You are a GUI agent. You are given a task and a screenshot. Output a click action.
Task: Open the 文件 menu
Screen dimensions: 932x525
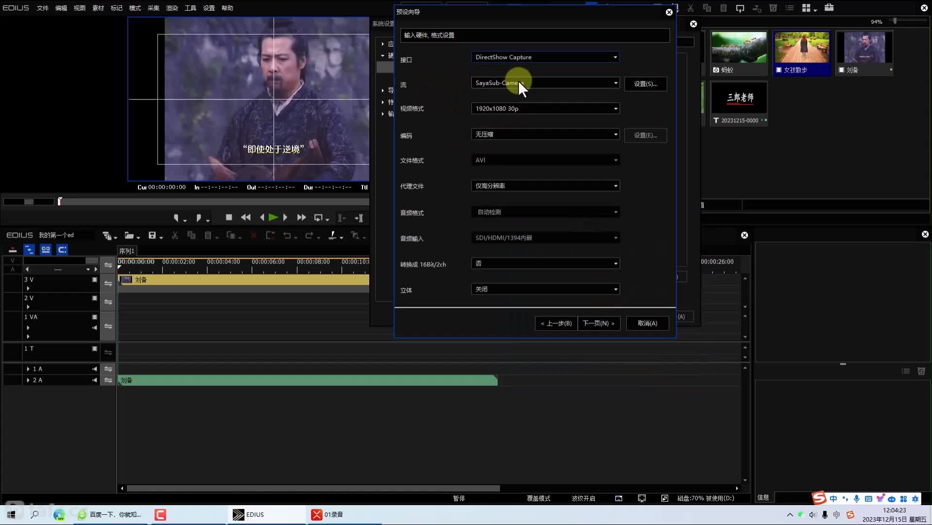[x=43, y=8]
